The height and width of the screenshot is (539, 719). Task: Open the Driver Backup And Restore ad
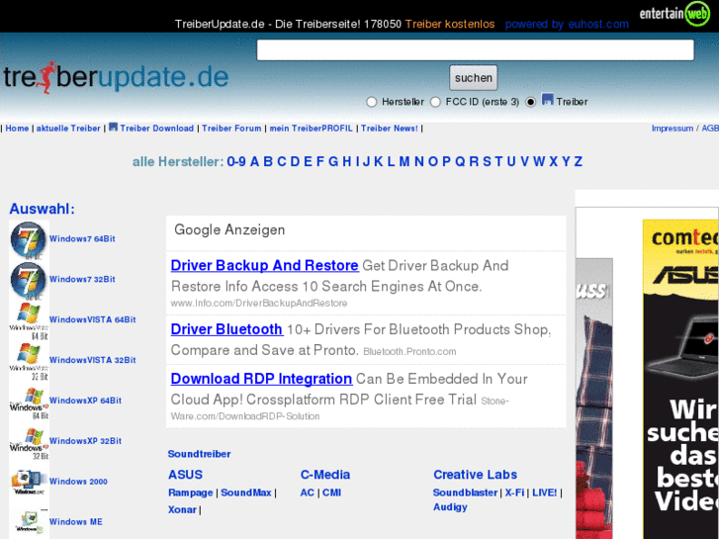tap(264, 266)
